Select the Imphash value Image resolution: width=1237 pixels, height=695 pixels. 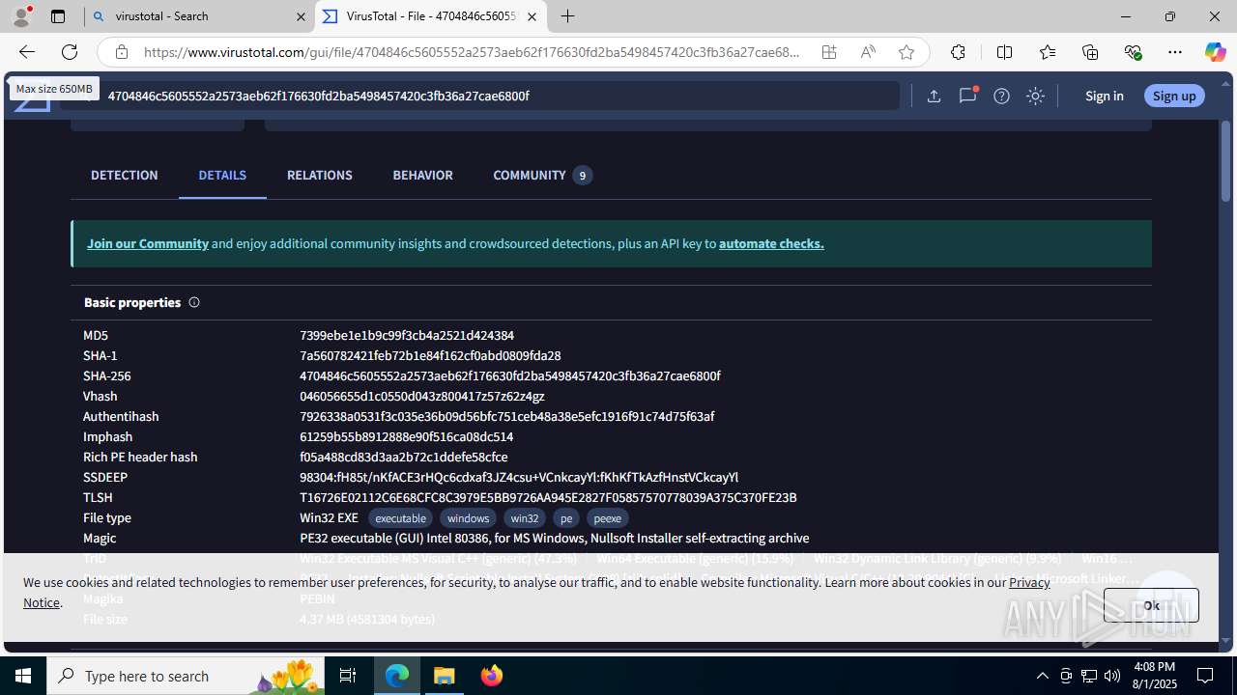point(406,436)
